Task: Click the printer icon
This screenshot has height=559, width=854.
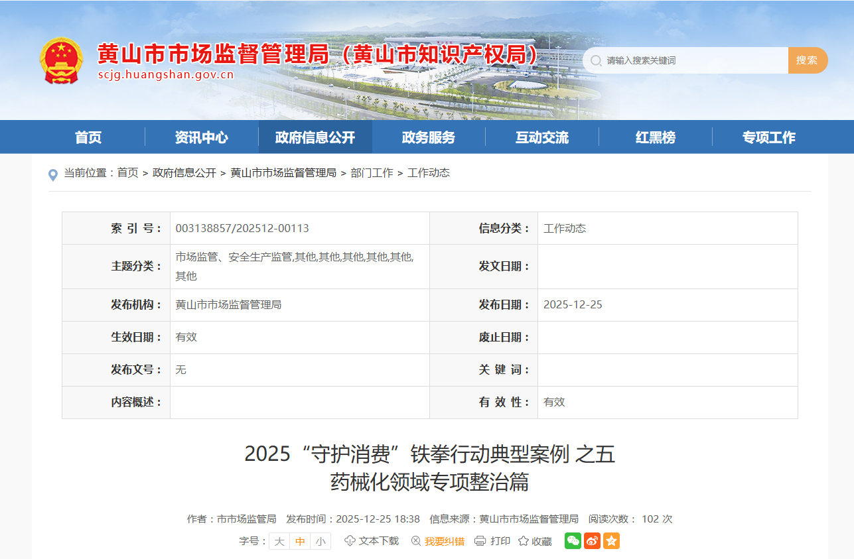Action: [x=480, y=541]
